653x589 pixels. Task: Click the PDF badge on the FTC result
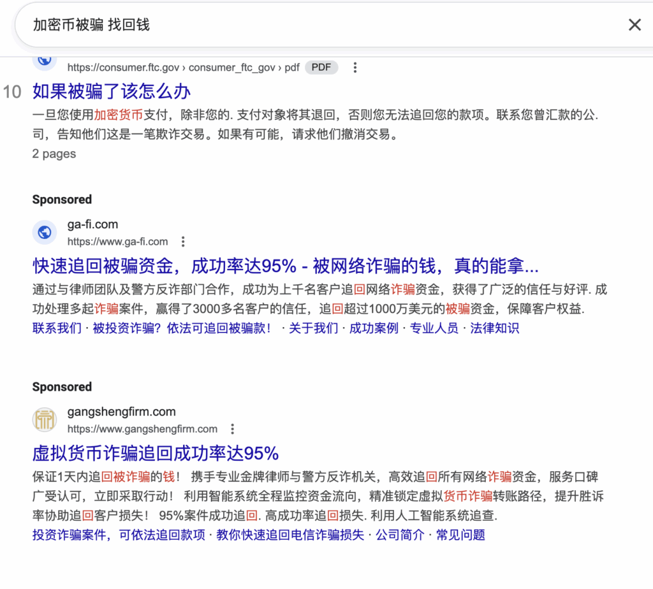(x=321, y=67)
